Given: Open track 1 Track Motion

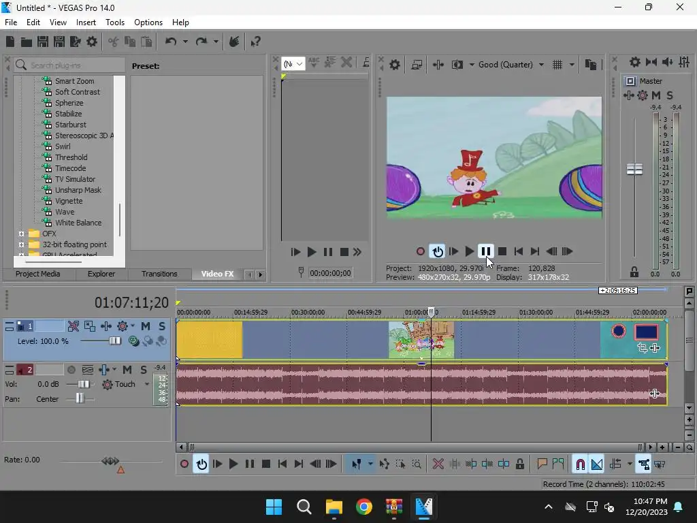Looking at the screenshot, I should 90,326.
